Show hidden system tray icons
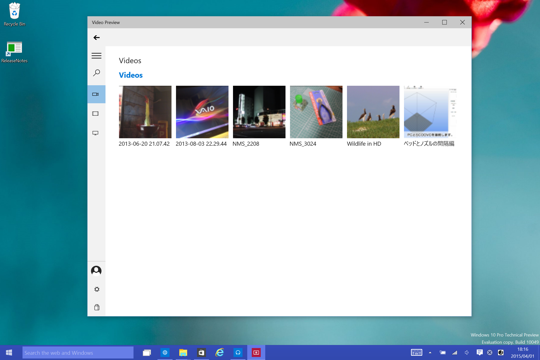This screenshot has height=360, width=540. pos(430,353)
